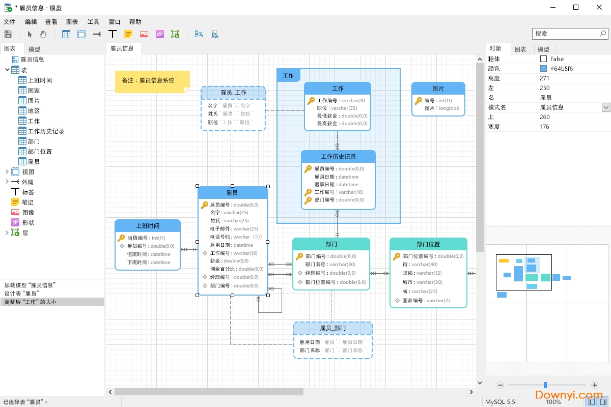Toggle the right panel visibility button
This screenshot has height=407, width=611.
click(602, 402)
